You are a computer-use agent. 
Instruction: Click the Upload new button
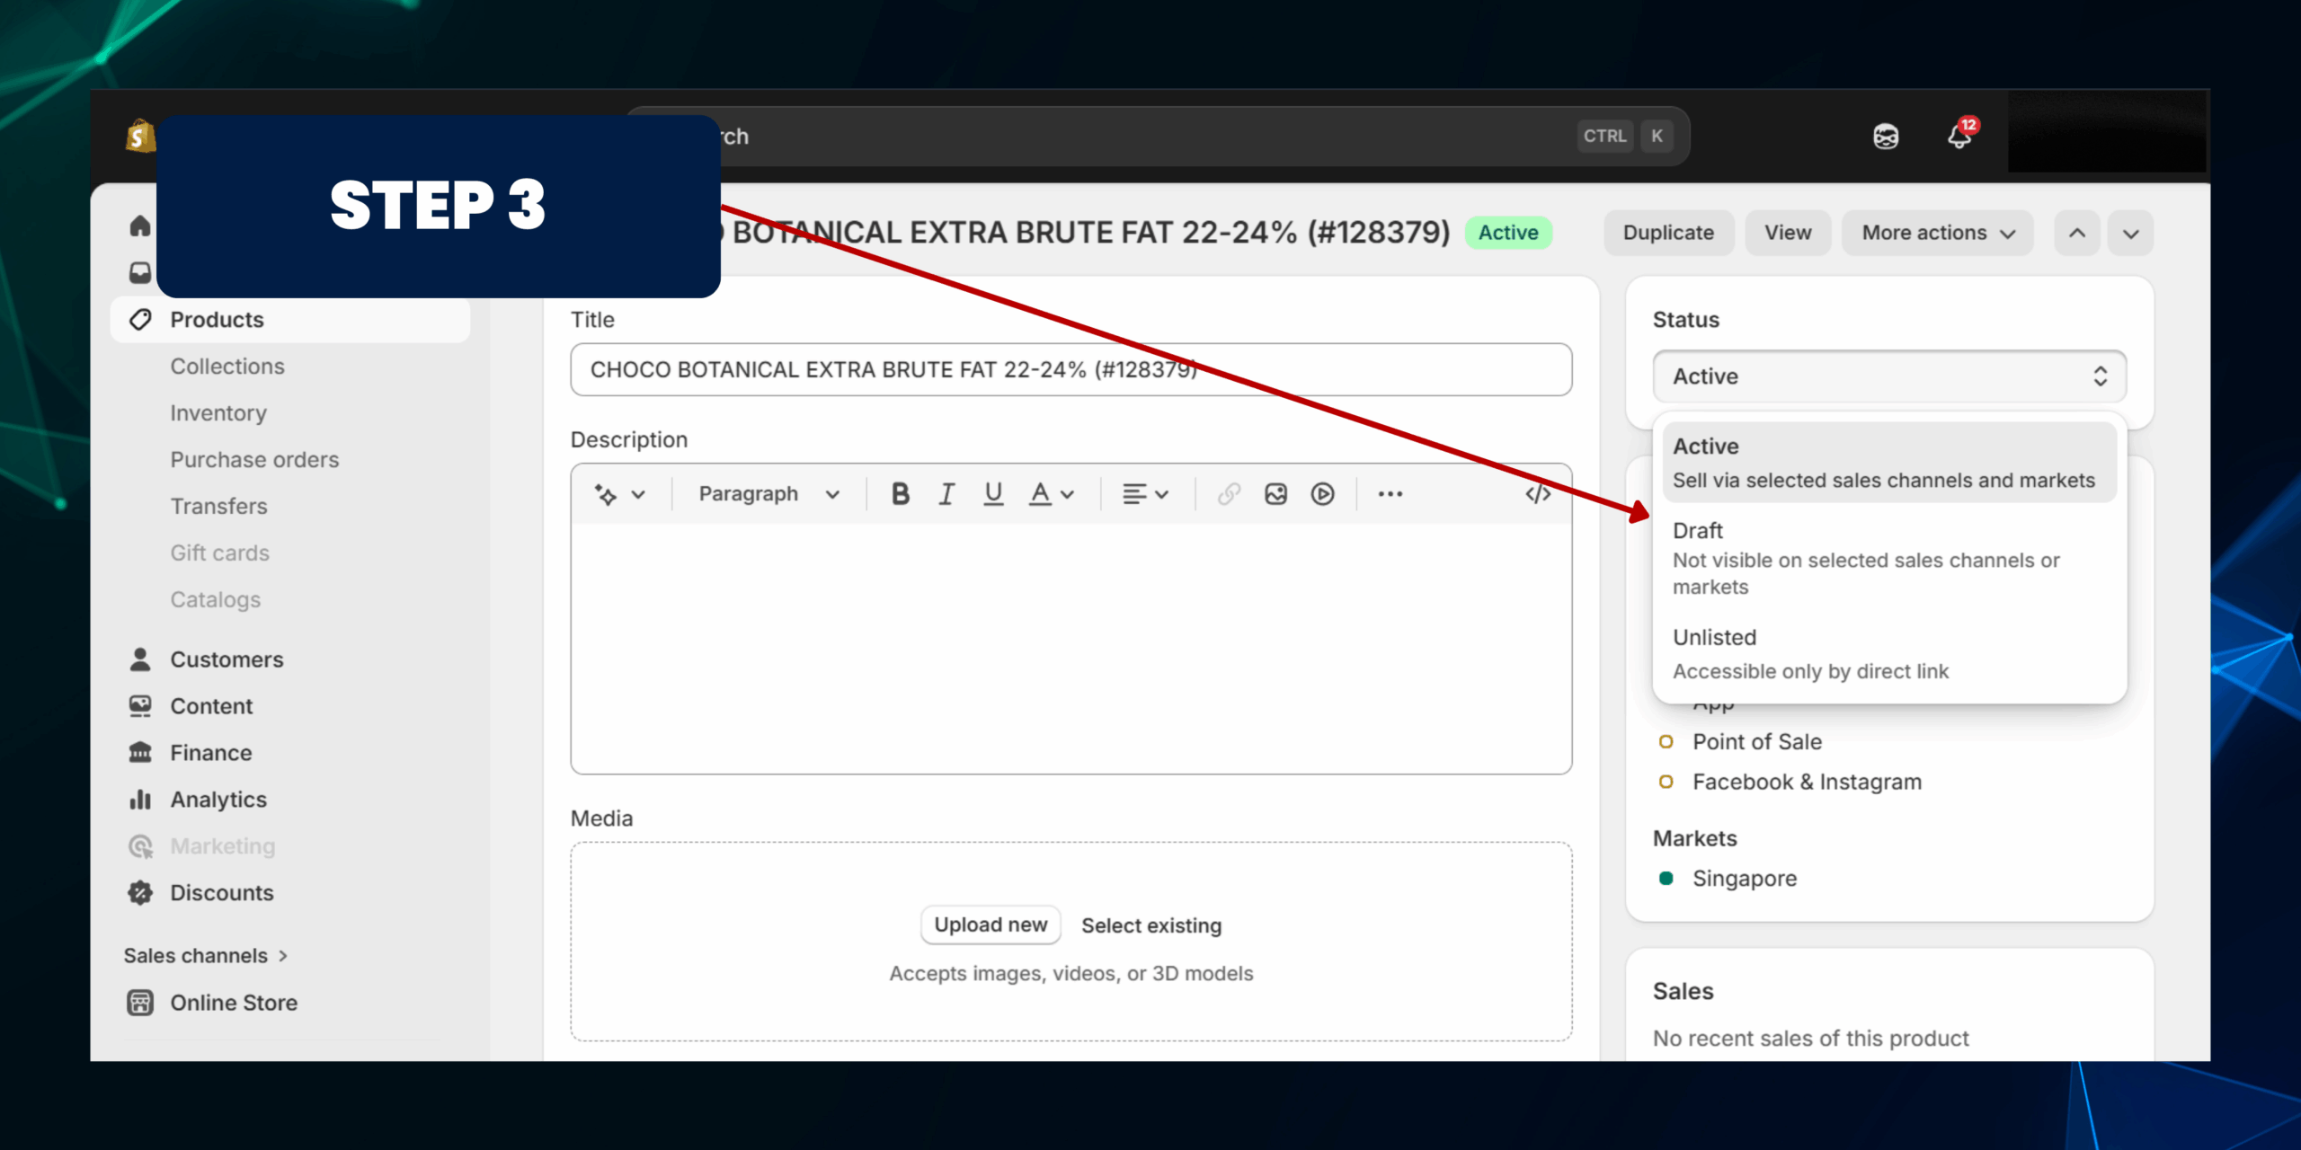tap(991, 925)
